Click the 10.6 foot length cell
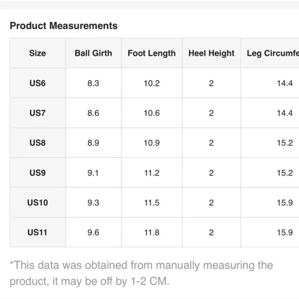The width and height of the screenshot is (299, 299). coord(152,113)
